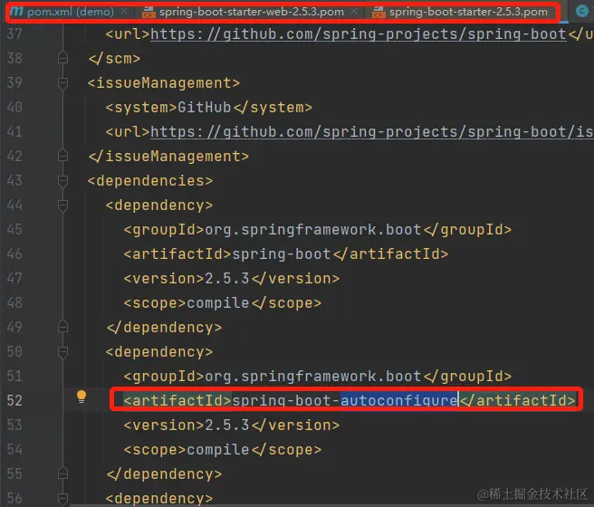The height and width of the screenshot is (507, 594).
Task: Click artifactId spring-boot on line 46
Action: pos(281,254)
